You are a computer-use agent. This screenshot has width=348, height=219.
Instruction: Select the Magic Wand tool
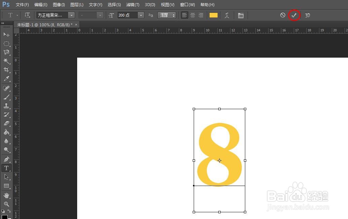(x=6, y=61)
